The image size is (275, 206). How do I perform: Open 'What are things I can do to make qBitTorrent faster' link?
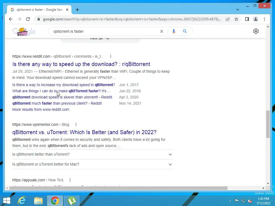click(x=61, y=91)
